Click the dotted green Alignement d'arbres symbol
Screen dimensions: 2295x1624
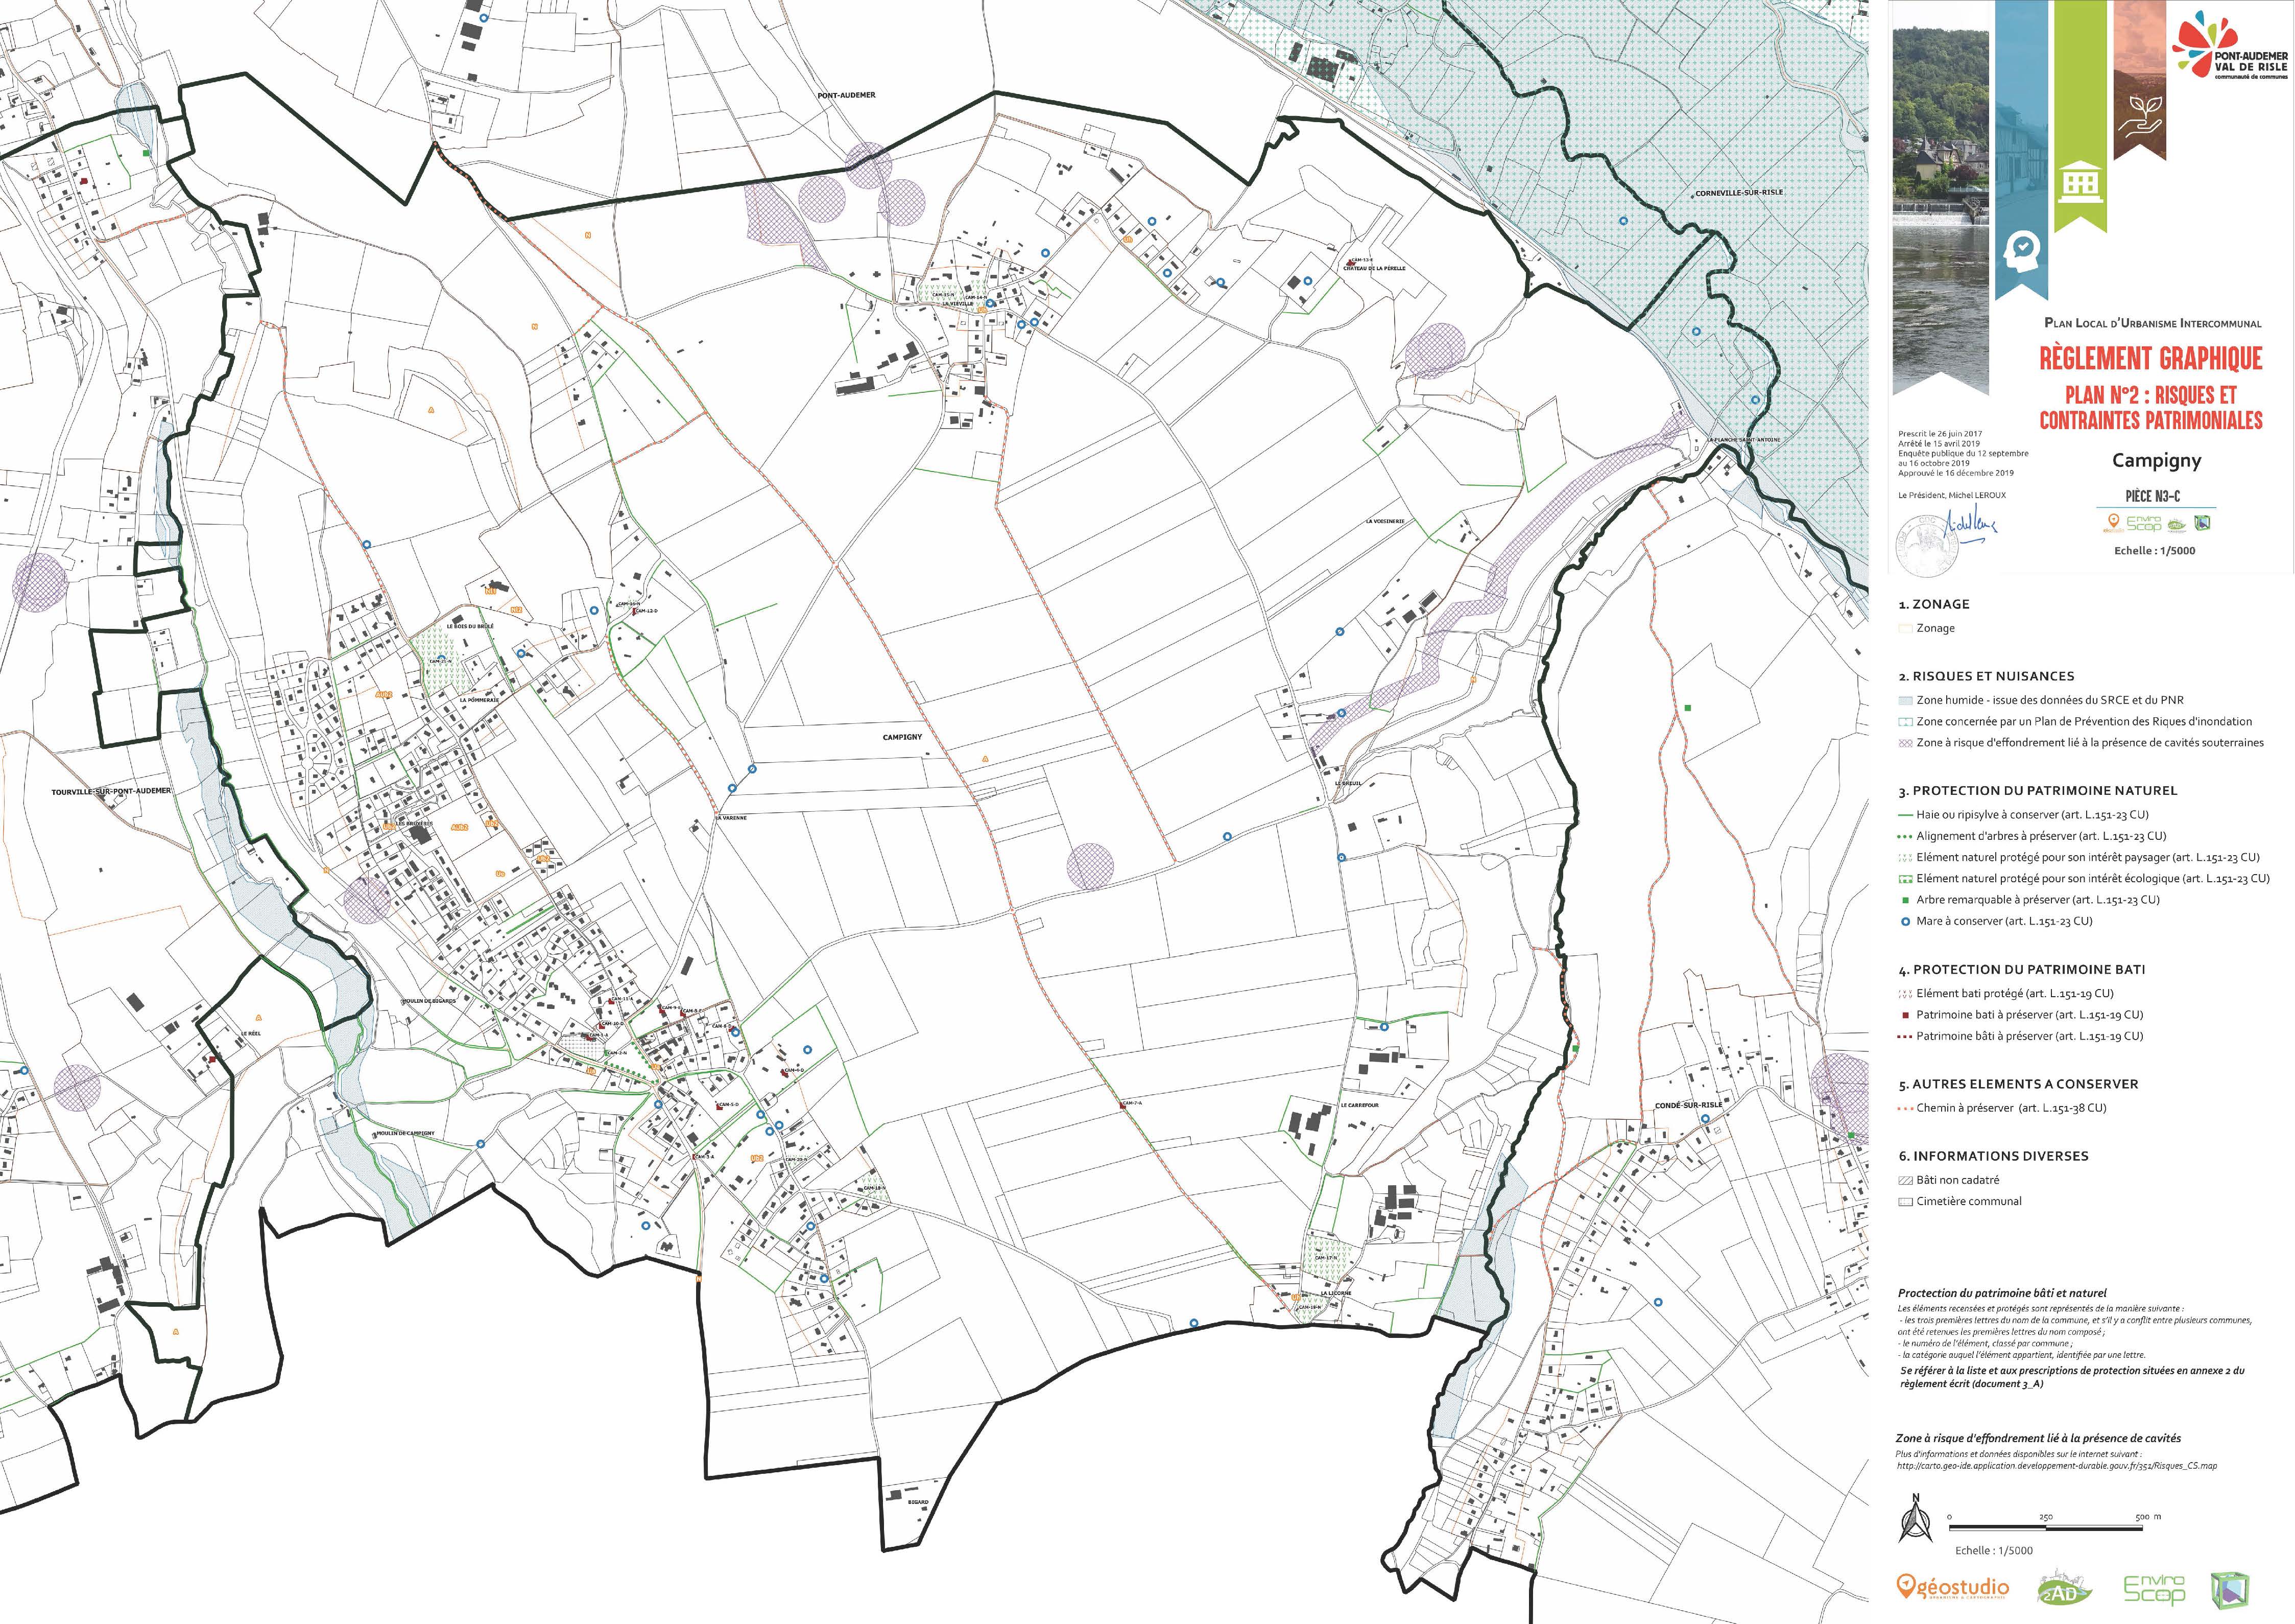(x=1905, y=836)
